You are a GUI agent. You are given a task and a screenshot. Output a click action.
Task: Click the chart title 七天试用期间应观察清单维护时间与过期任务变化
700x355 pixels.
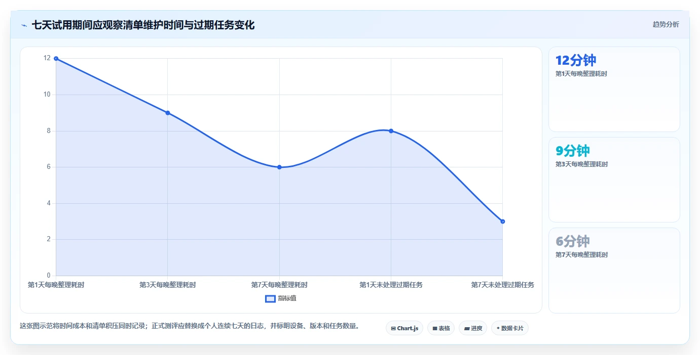(143, 25)
